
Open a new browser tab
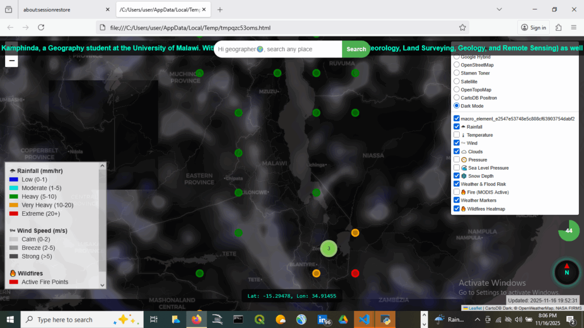pyautogui.click(x=220, y=10)
